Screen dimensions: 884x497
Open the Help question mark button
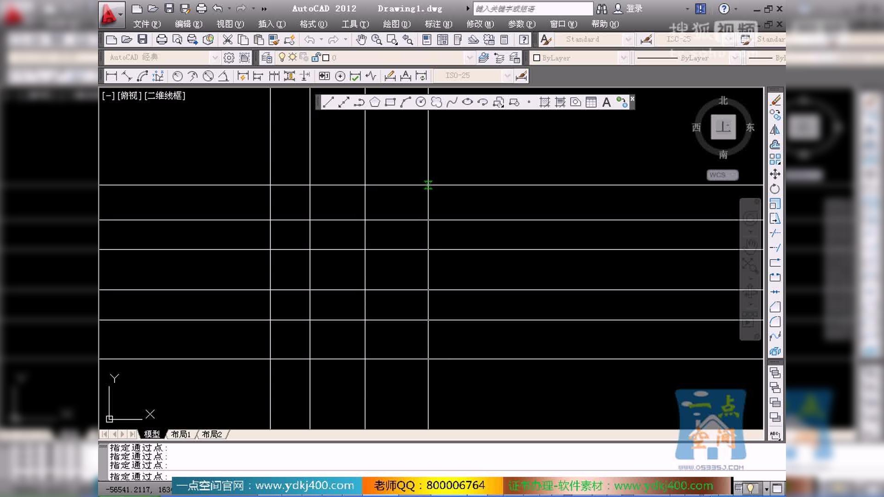pos(724,8)
